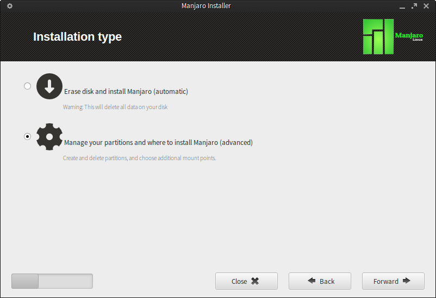Viewport: 436px width, 298px height.
Task: Close the installer window via title bar X
Action: (x=426, y=6)
